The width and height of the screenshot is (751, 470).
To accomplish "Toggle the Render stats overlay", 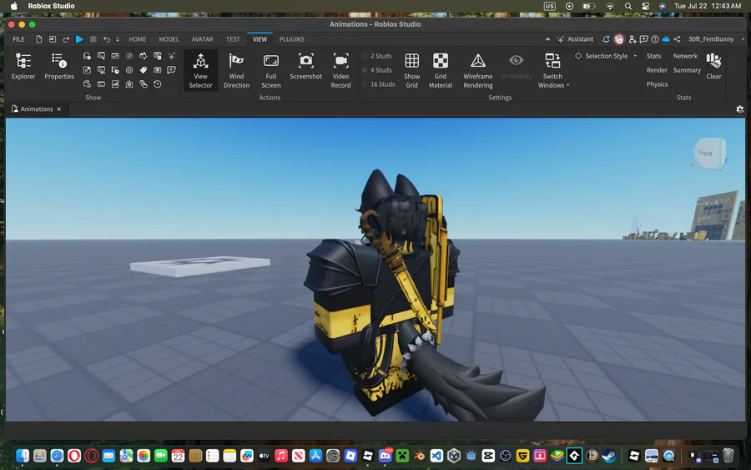I will (657, 70).
